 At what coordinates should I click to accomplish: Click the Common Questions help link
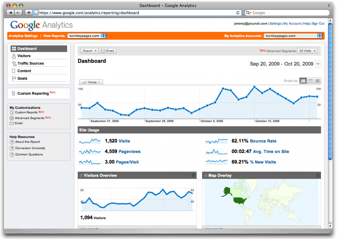(29, 155)
